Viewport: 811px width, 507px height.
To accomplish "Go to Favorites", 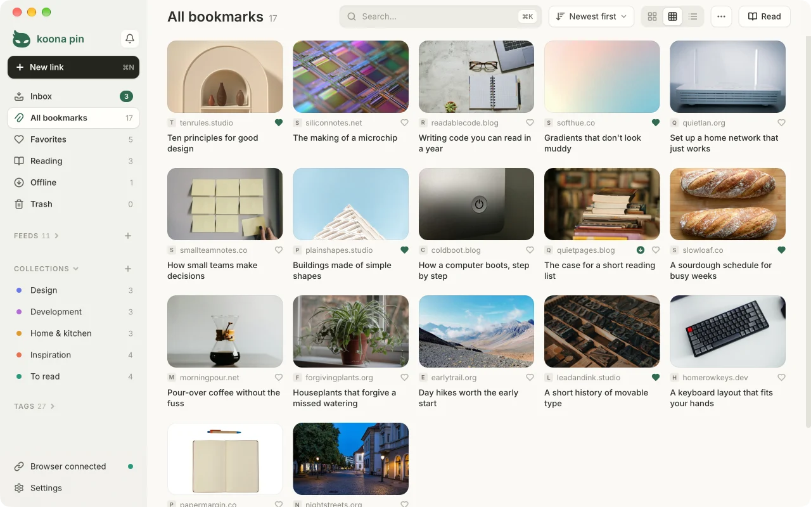I will [73, 139].
